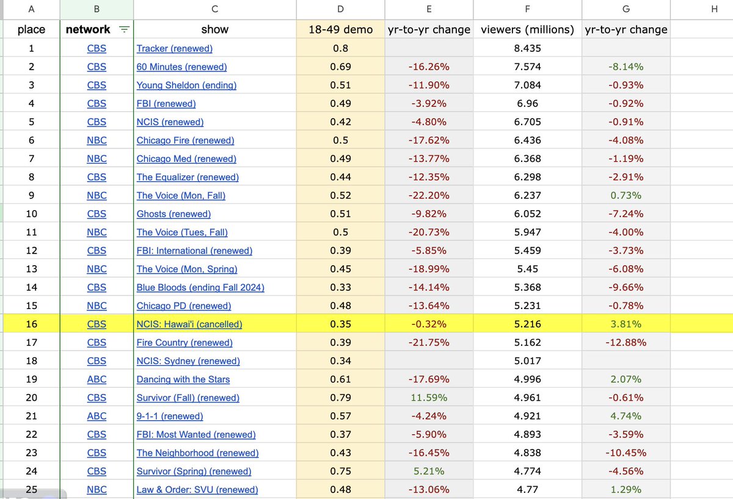Select the place cell containing 16
The height and width of the screenshot is (499, 733).
tap(31, 324)
